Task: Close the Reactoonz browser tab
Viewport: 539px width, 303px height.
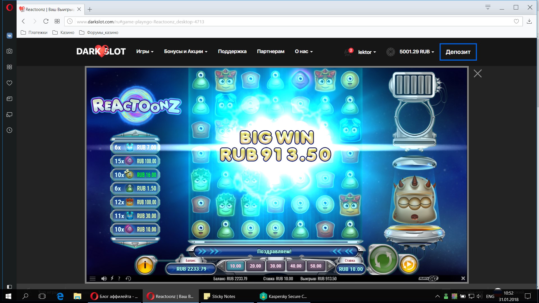Action: [79, 9]
